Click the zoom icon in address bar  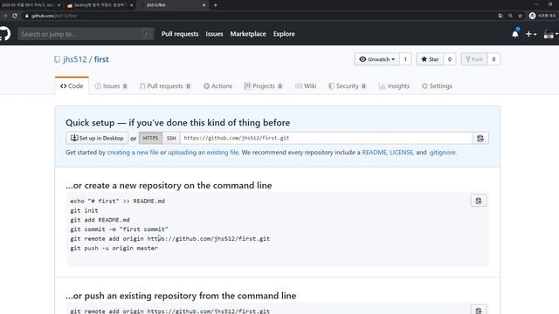pos(510,16)
